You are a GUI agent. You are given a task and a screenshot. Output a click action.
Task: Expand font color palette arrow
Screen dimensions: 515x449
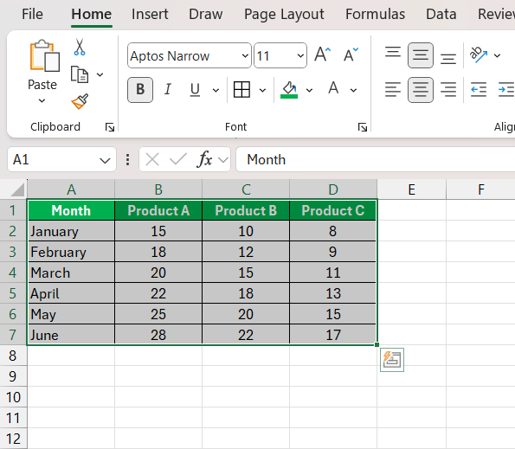354,90
